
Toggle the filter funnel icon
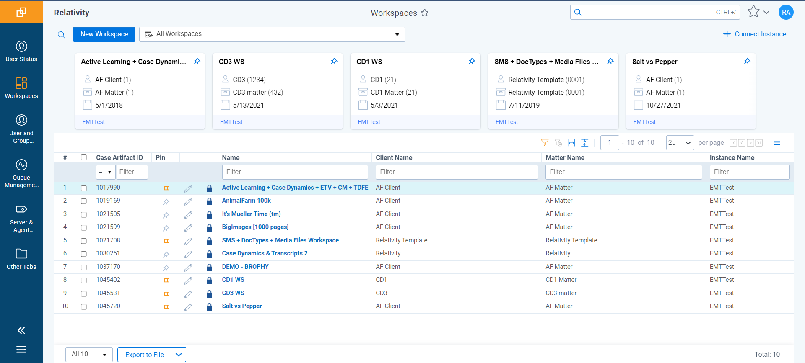545,143
